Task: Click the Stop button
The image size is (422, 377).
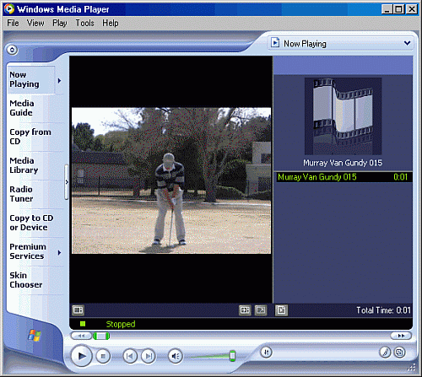Action: click(x=103, y=356)
